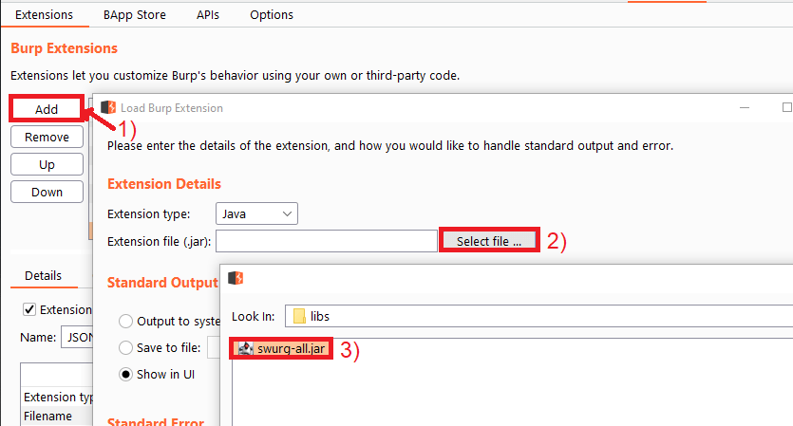Click the Remove extension button
This screenshot has height=426, width=793.
coord(47,137)
